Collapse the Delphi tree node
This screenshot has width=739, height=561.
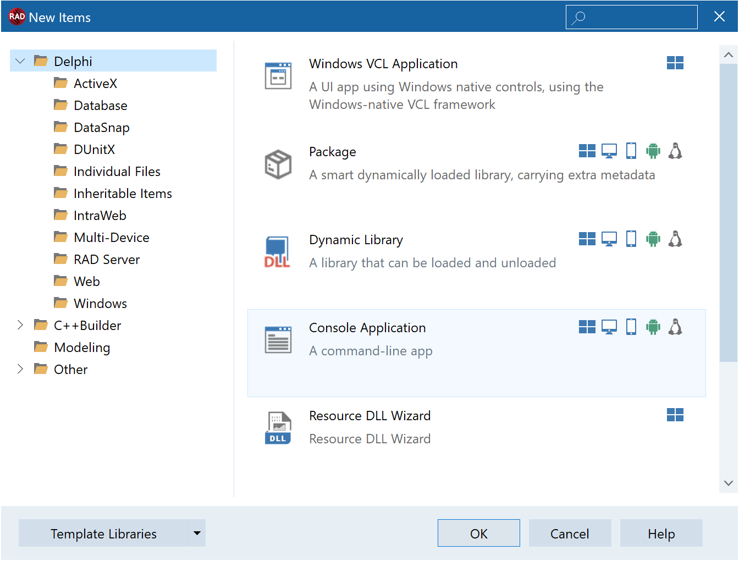20,61
